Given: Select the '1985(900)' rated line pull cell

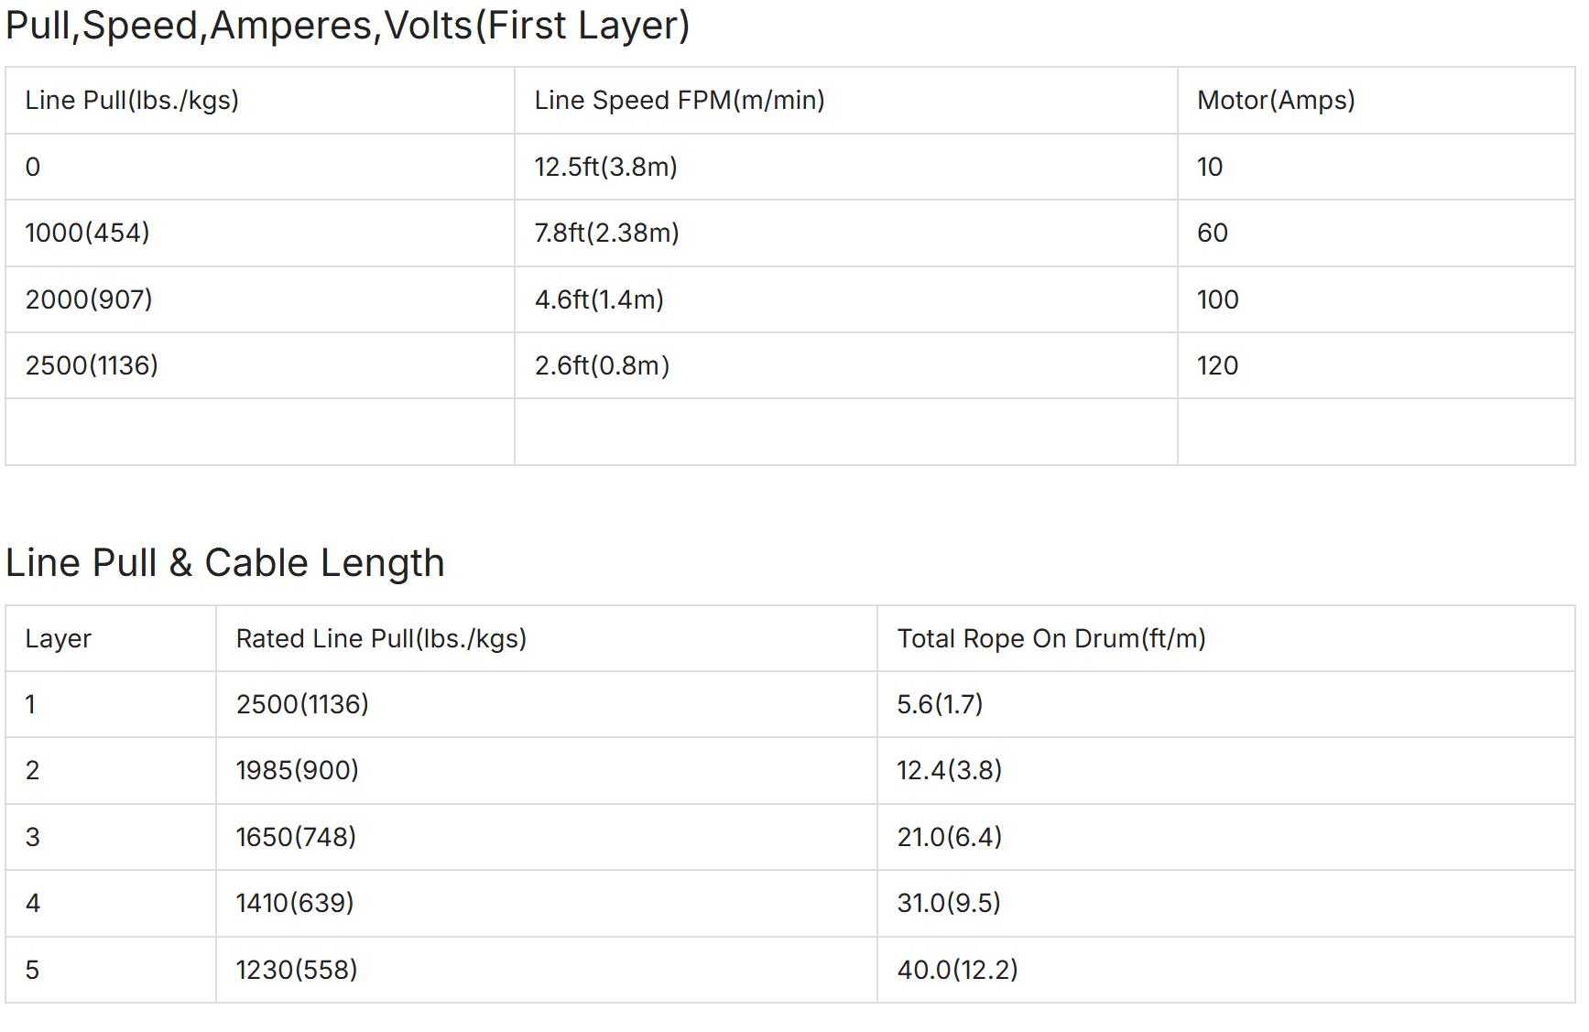Looking at the screenshot, I should click(297, 770).
